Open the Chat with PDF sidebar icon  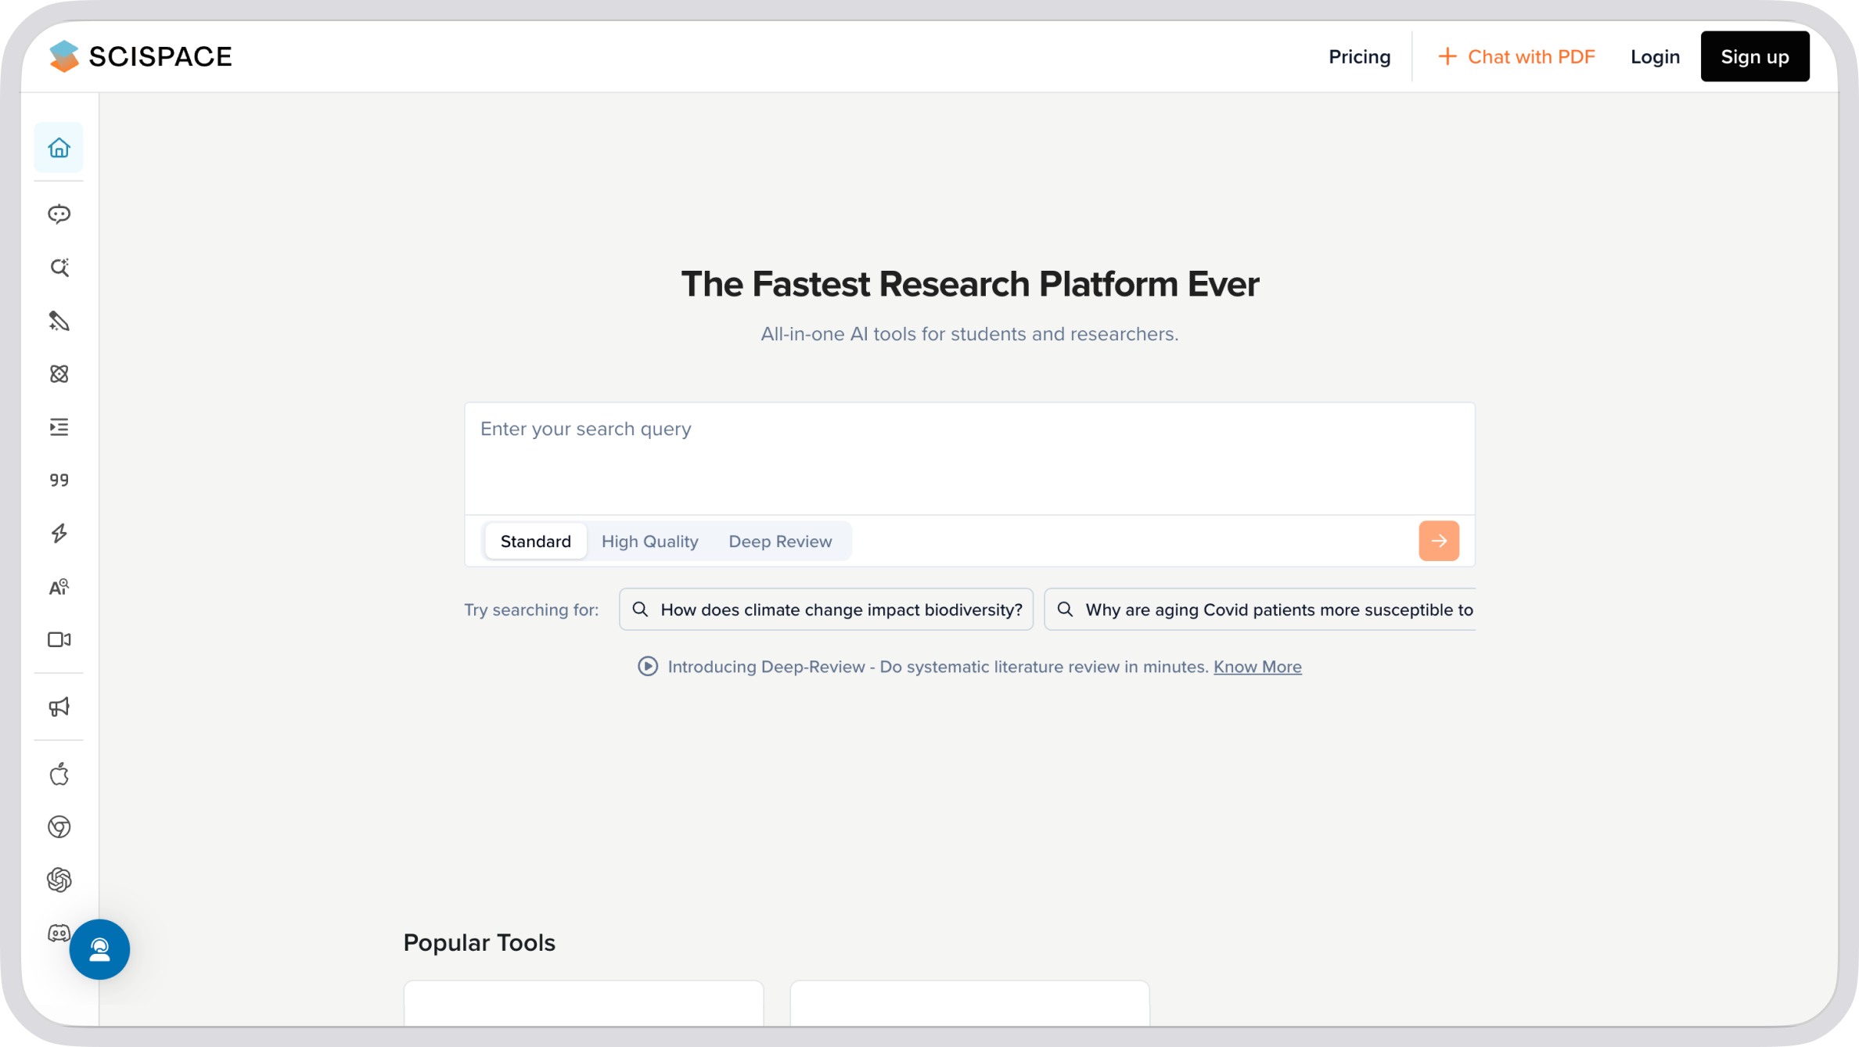tap(59, 214)
